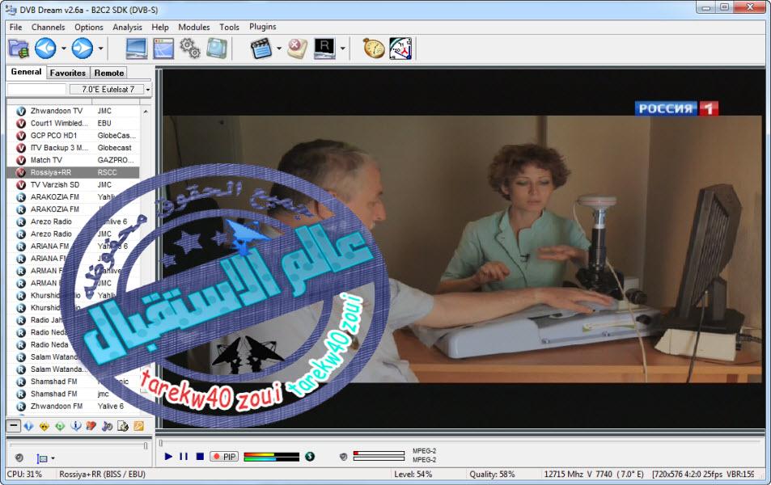Open the Tools menu
771x485 pixels.
click(229, 27)
